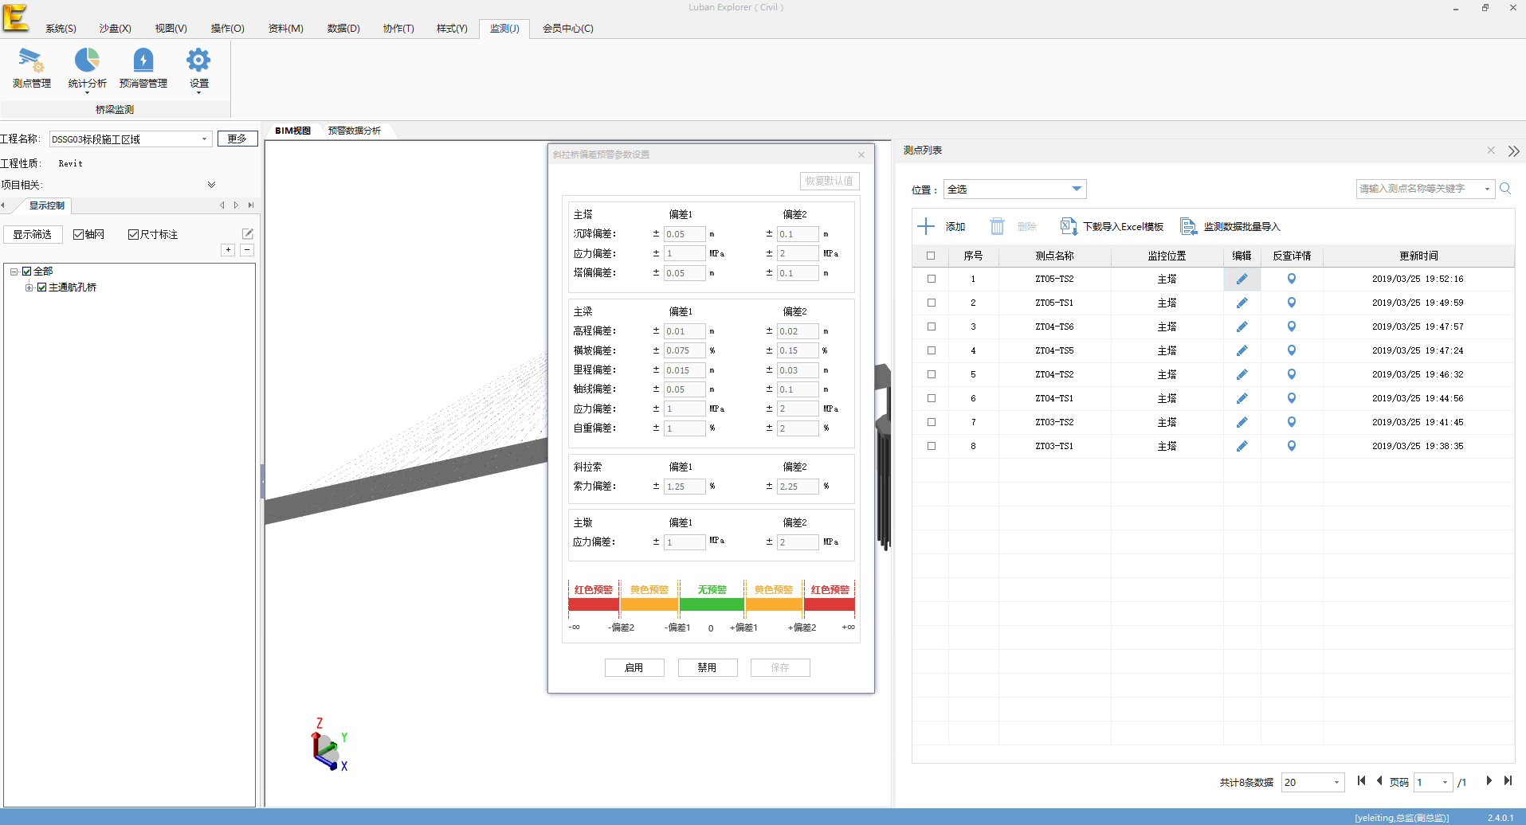Click the 斜拉索 索力偏差 偏差2 input field

(x=798, y=487)
